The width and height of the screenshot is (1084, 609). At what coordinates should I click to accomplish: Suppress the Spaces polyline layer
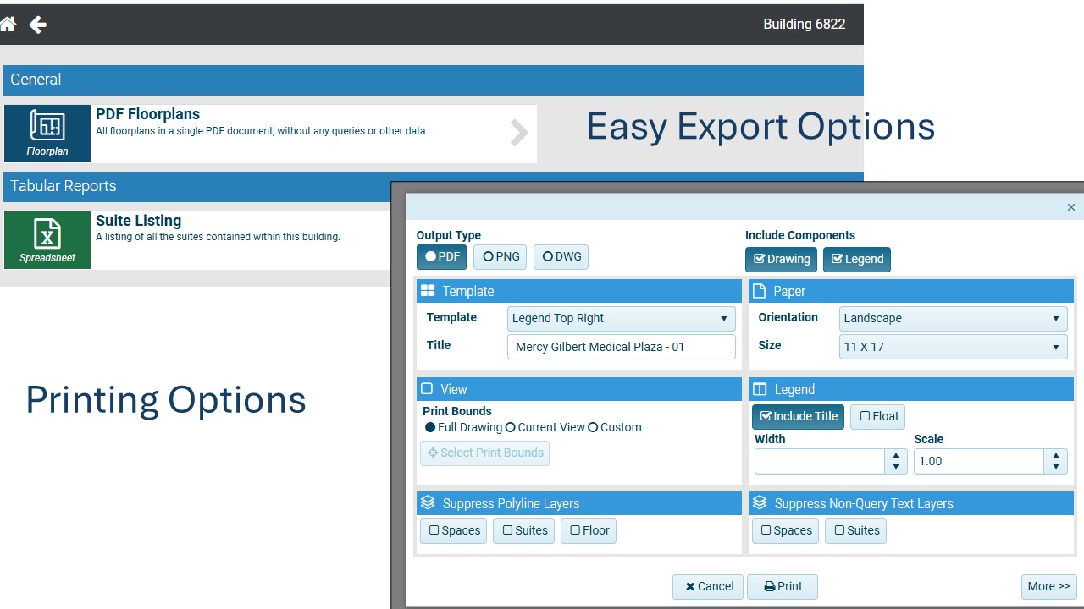click(x=453, y=531)
